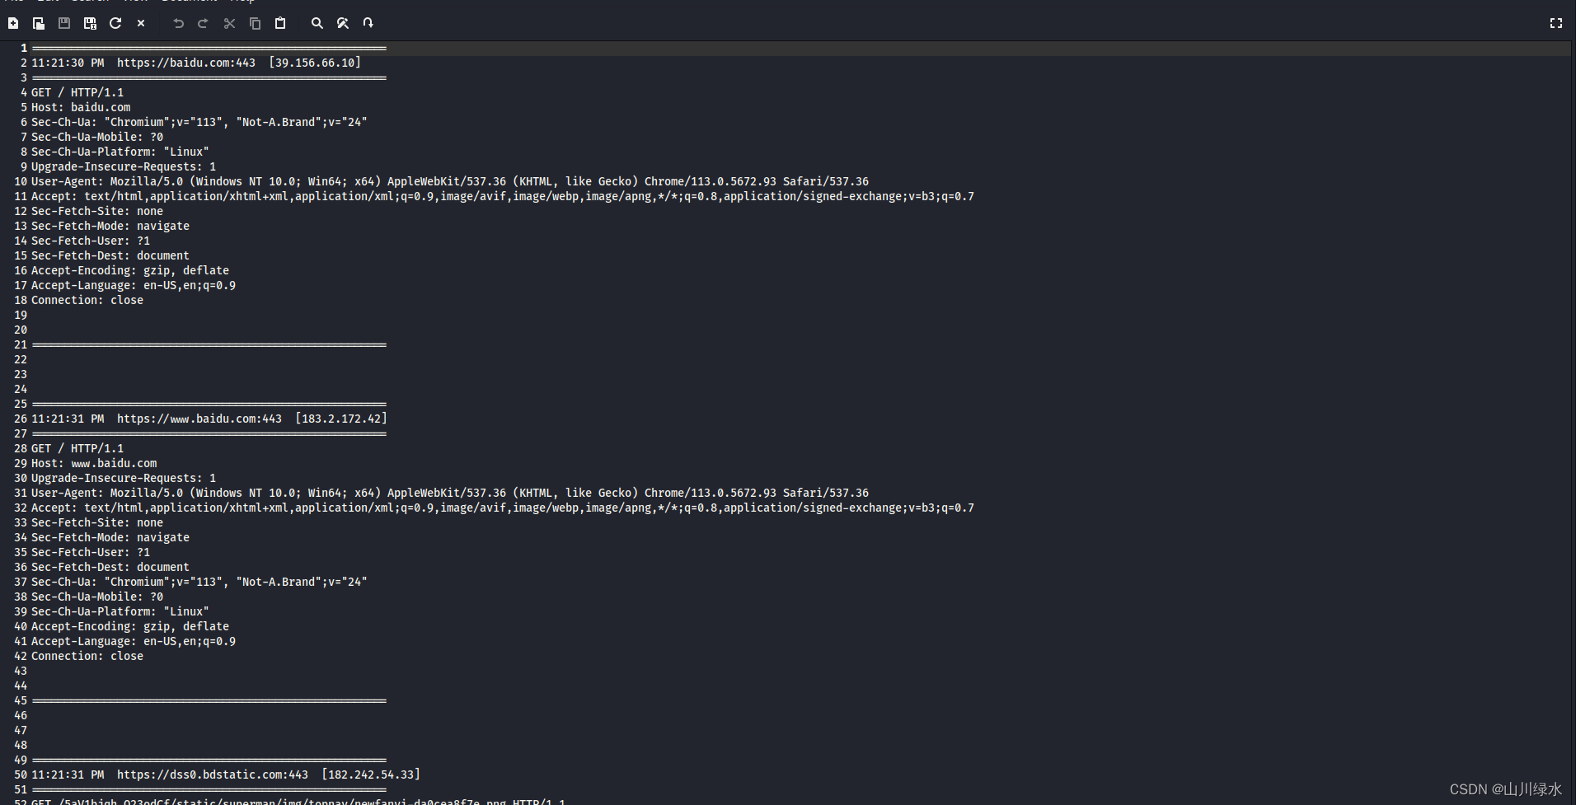Close the document with the X icon
The height and width of the screenshot is (805, 1576).
(x=141, y=23)
